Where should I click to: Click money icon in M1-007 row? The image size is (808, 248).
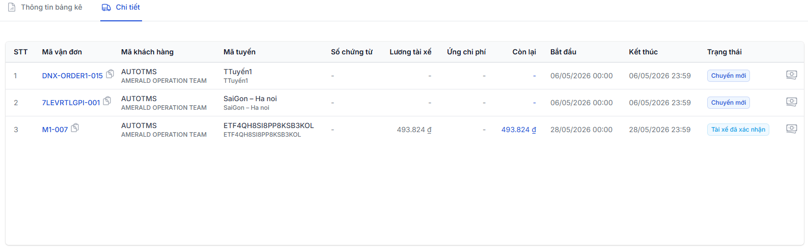click(791, 129)
